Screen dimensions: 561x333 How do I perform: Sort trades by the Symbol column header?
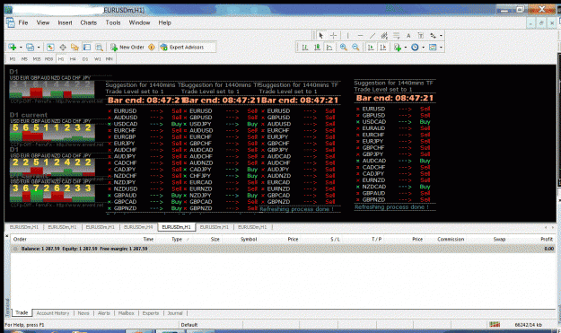point(249,239)
